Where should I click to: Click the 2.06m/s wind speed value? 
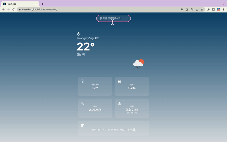95,110
